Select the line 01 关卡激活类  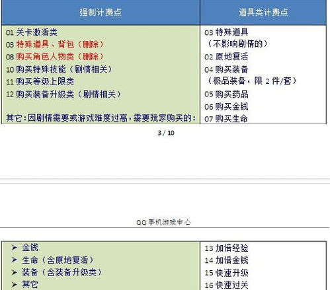coord(32,32)
